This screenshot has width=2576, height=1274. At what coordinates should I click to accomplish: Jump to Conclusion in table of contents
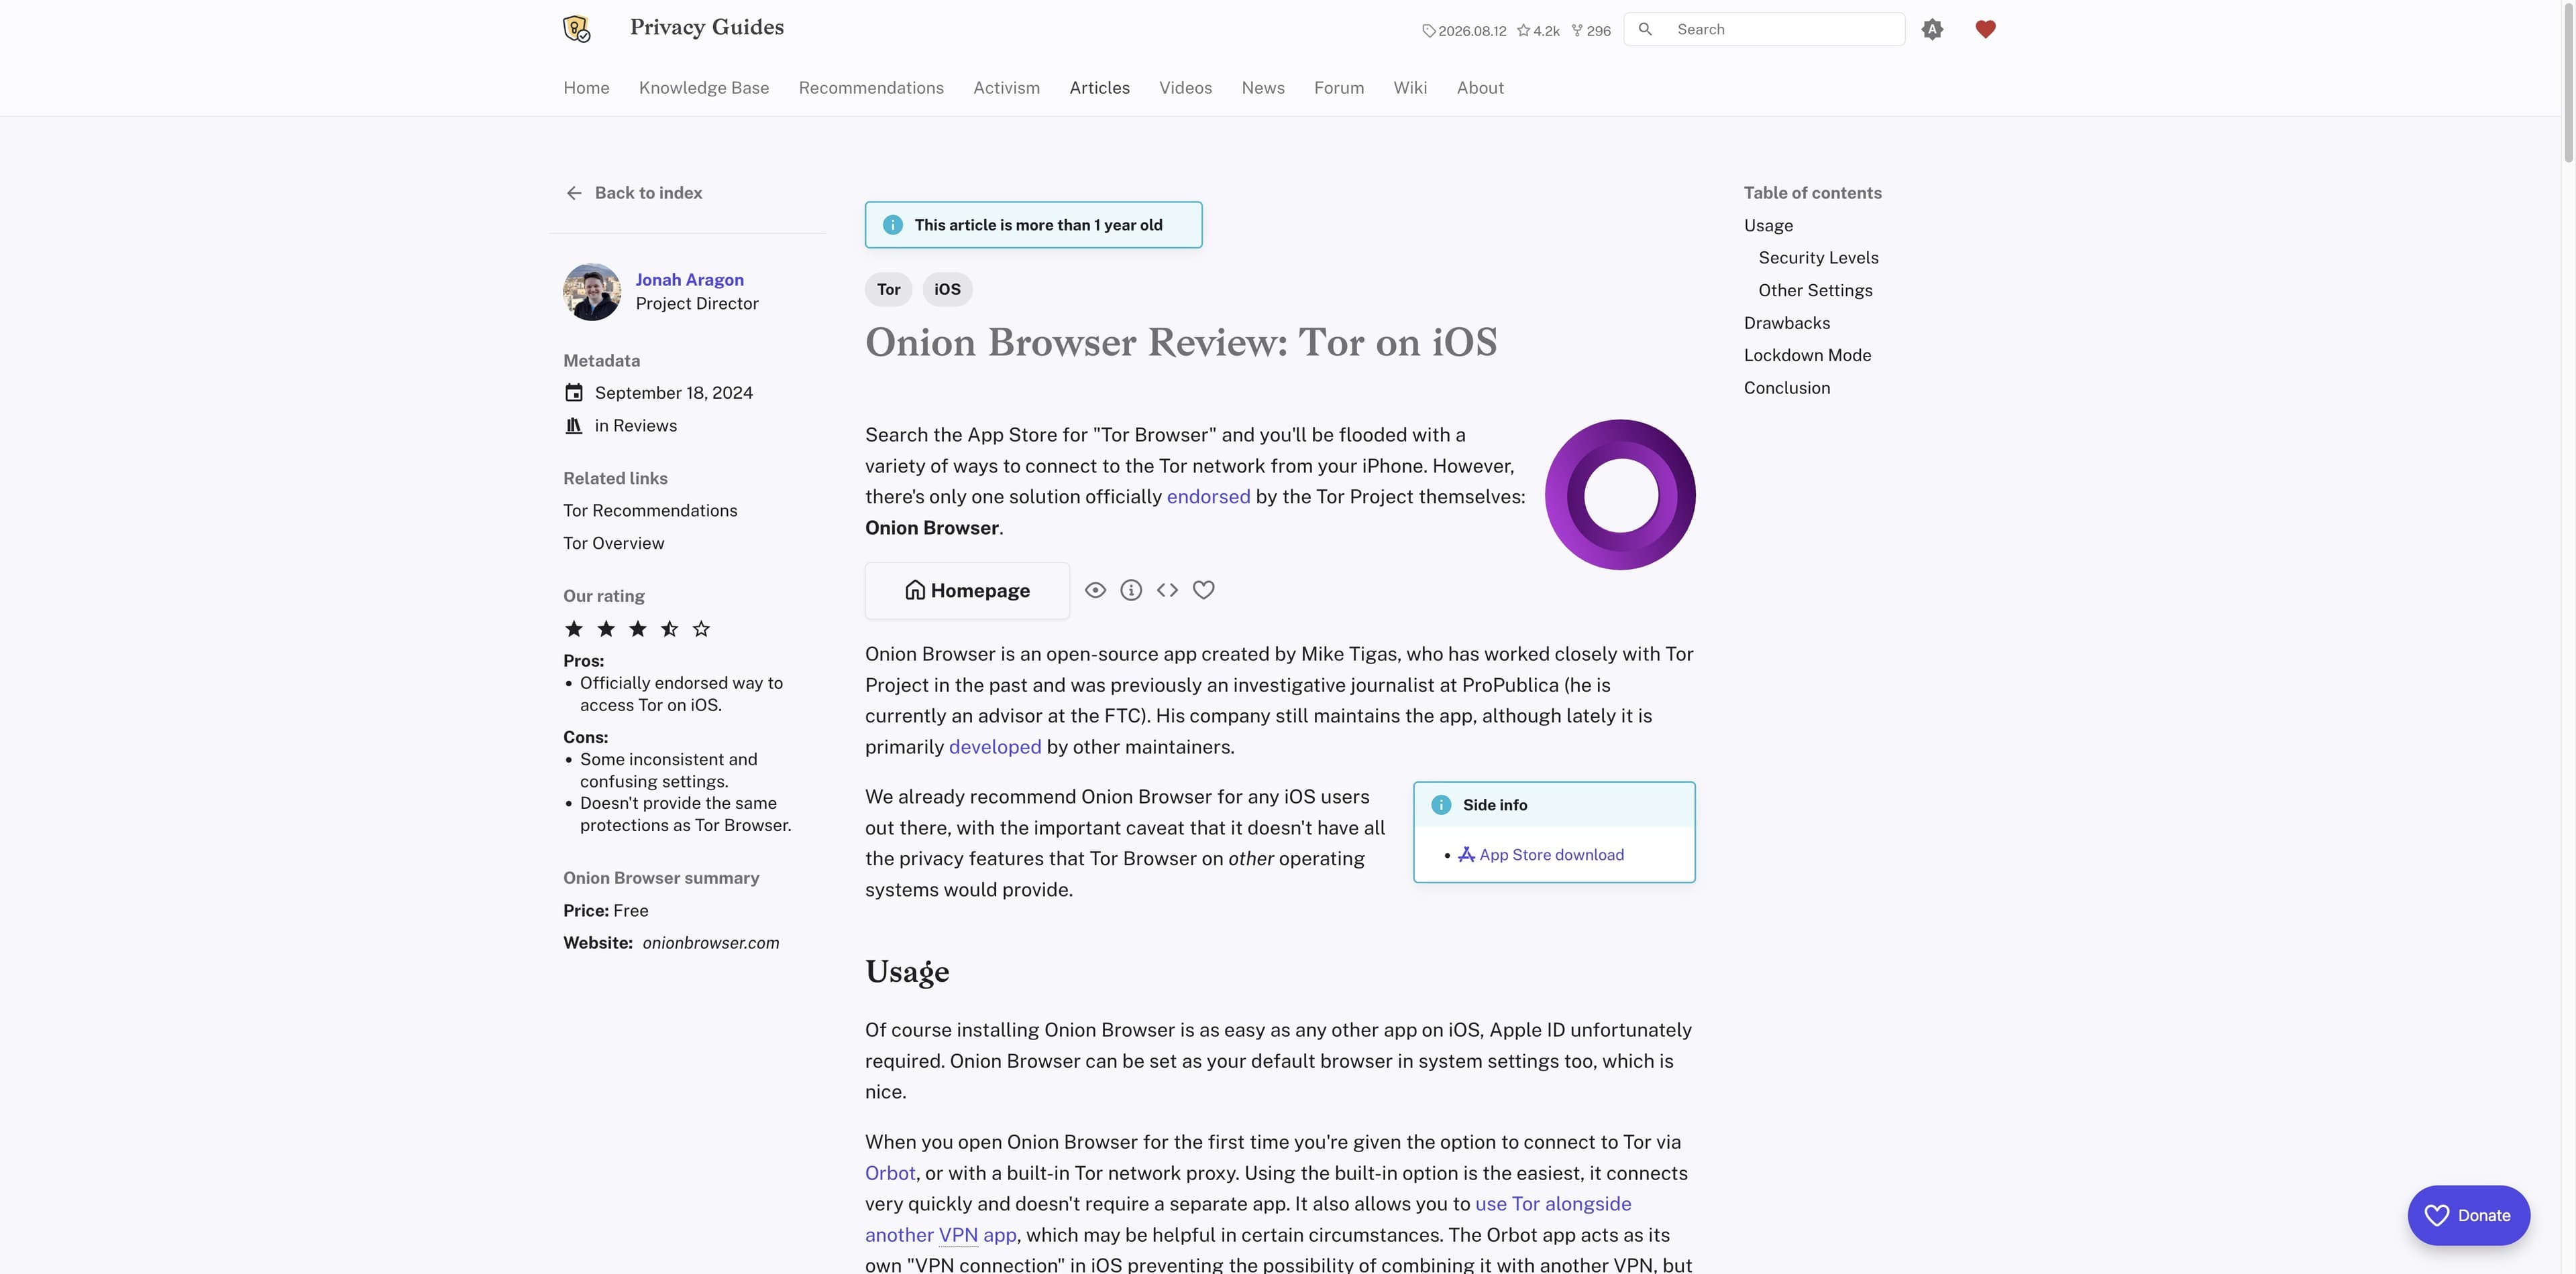pos(1787,389)
